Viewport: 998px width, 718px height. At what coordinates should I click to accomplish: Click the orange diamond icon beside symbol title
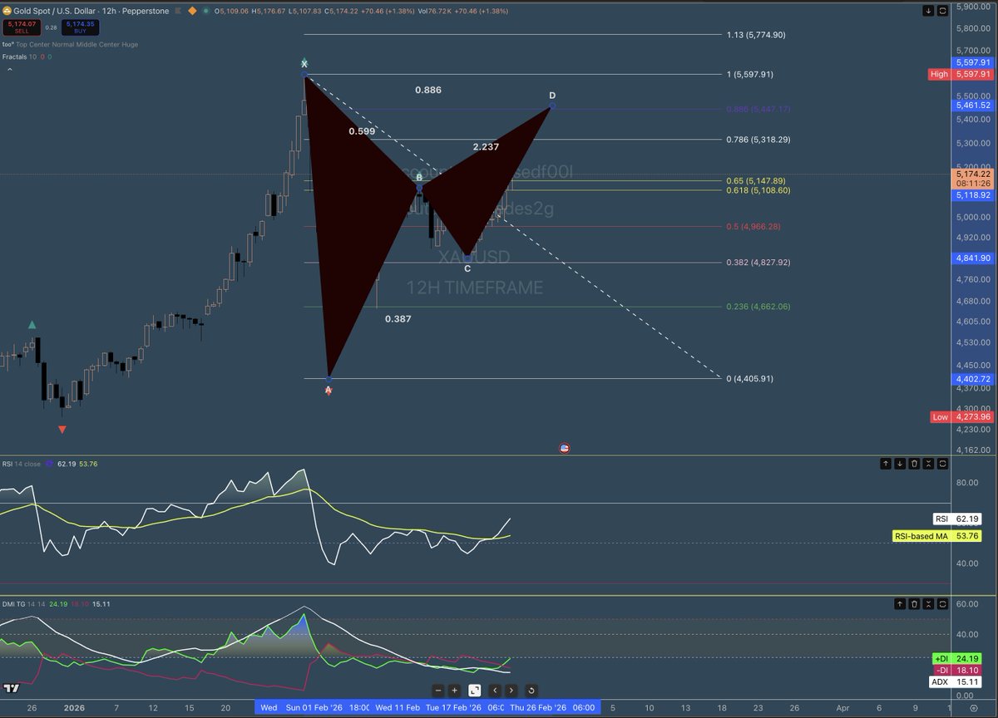(193, 11)
